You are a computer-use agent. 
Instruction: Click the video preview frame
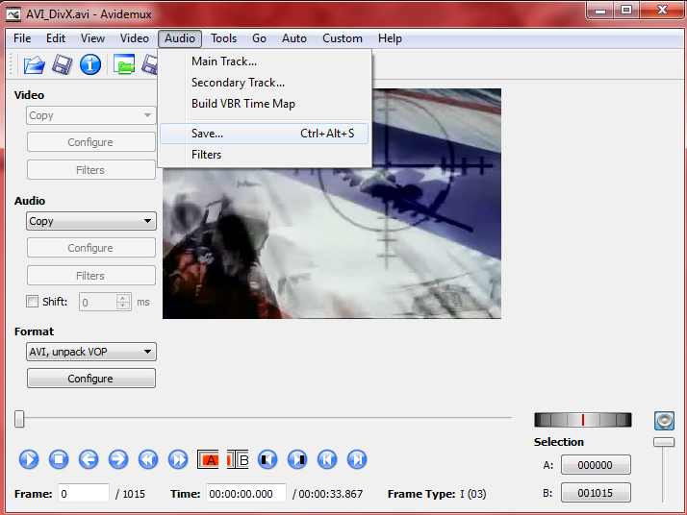click(x=332, y=204)
